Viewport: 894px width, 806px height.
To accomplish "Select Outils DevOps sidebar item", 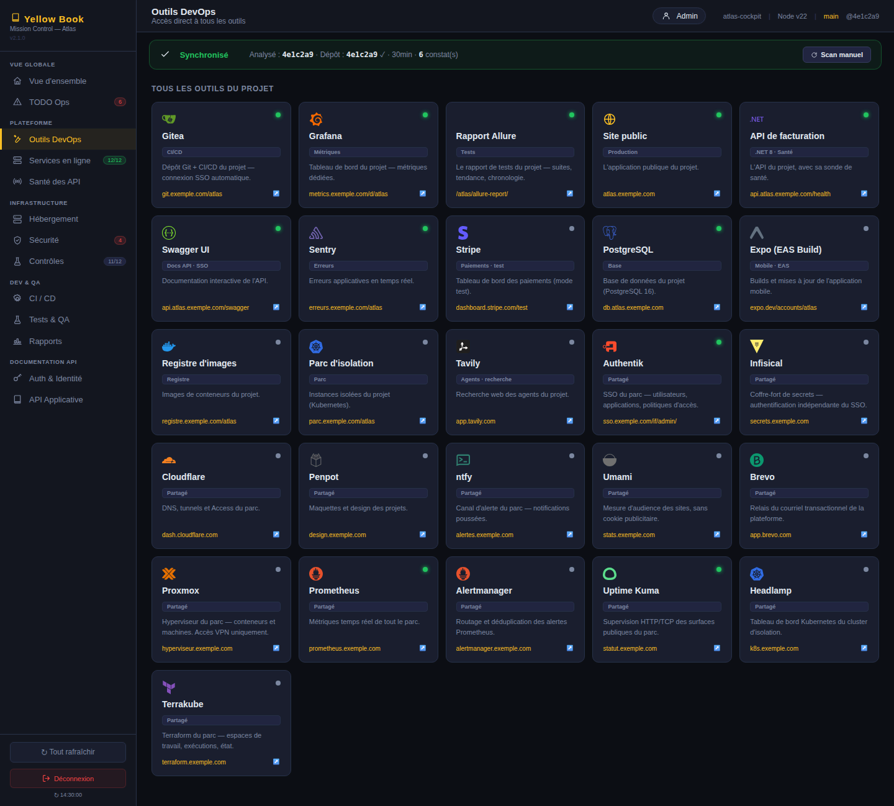I will point(68,139).
